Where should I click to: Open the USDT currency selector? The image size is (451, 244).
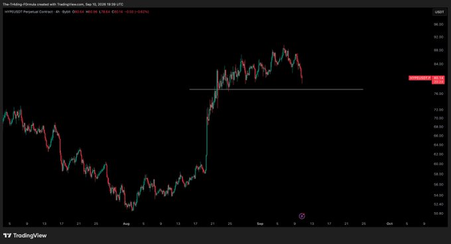tap(439, 12)
